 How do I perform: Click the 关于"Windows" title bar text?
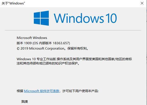13,3
